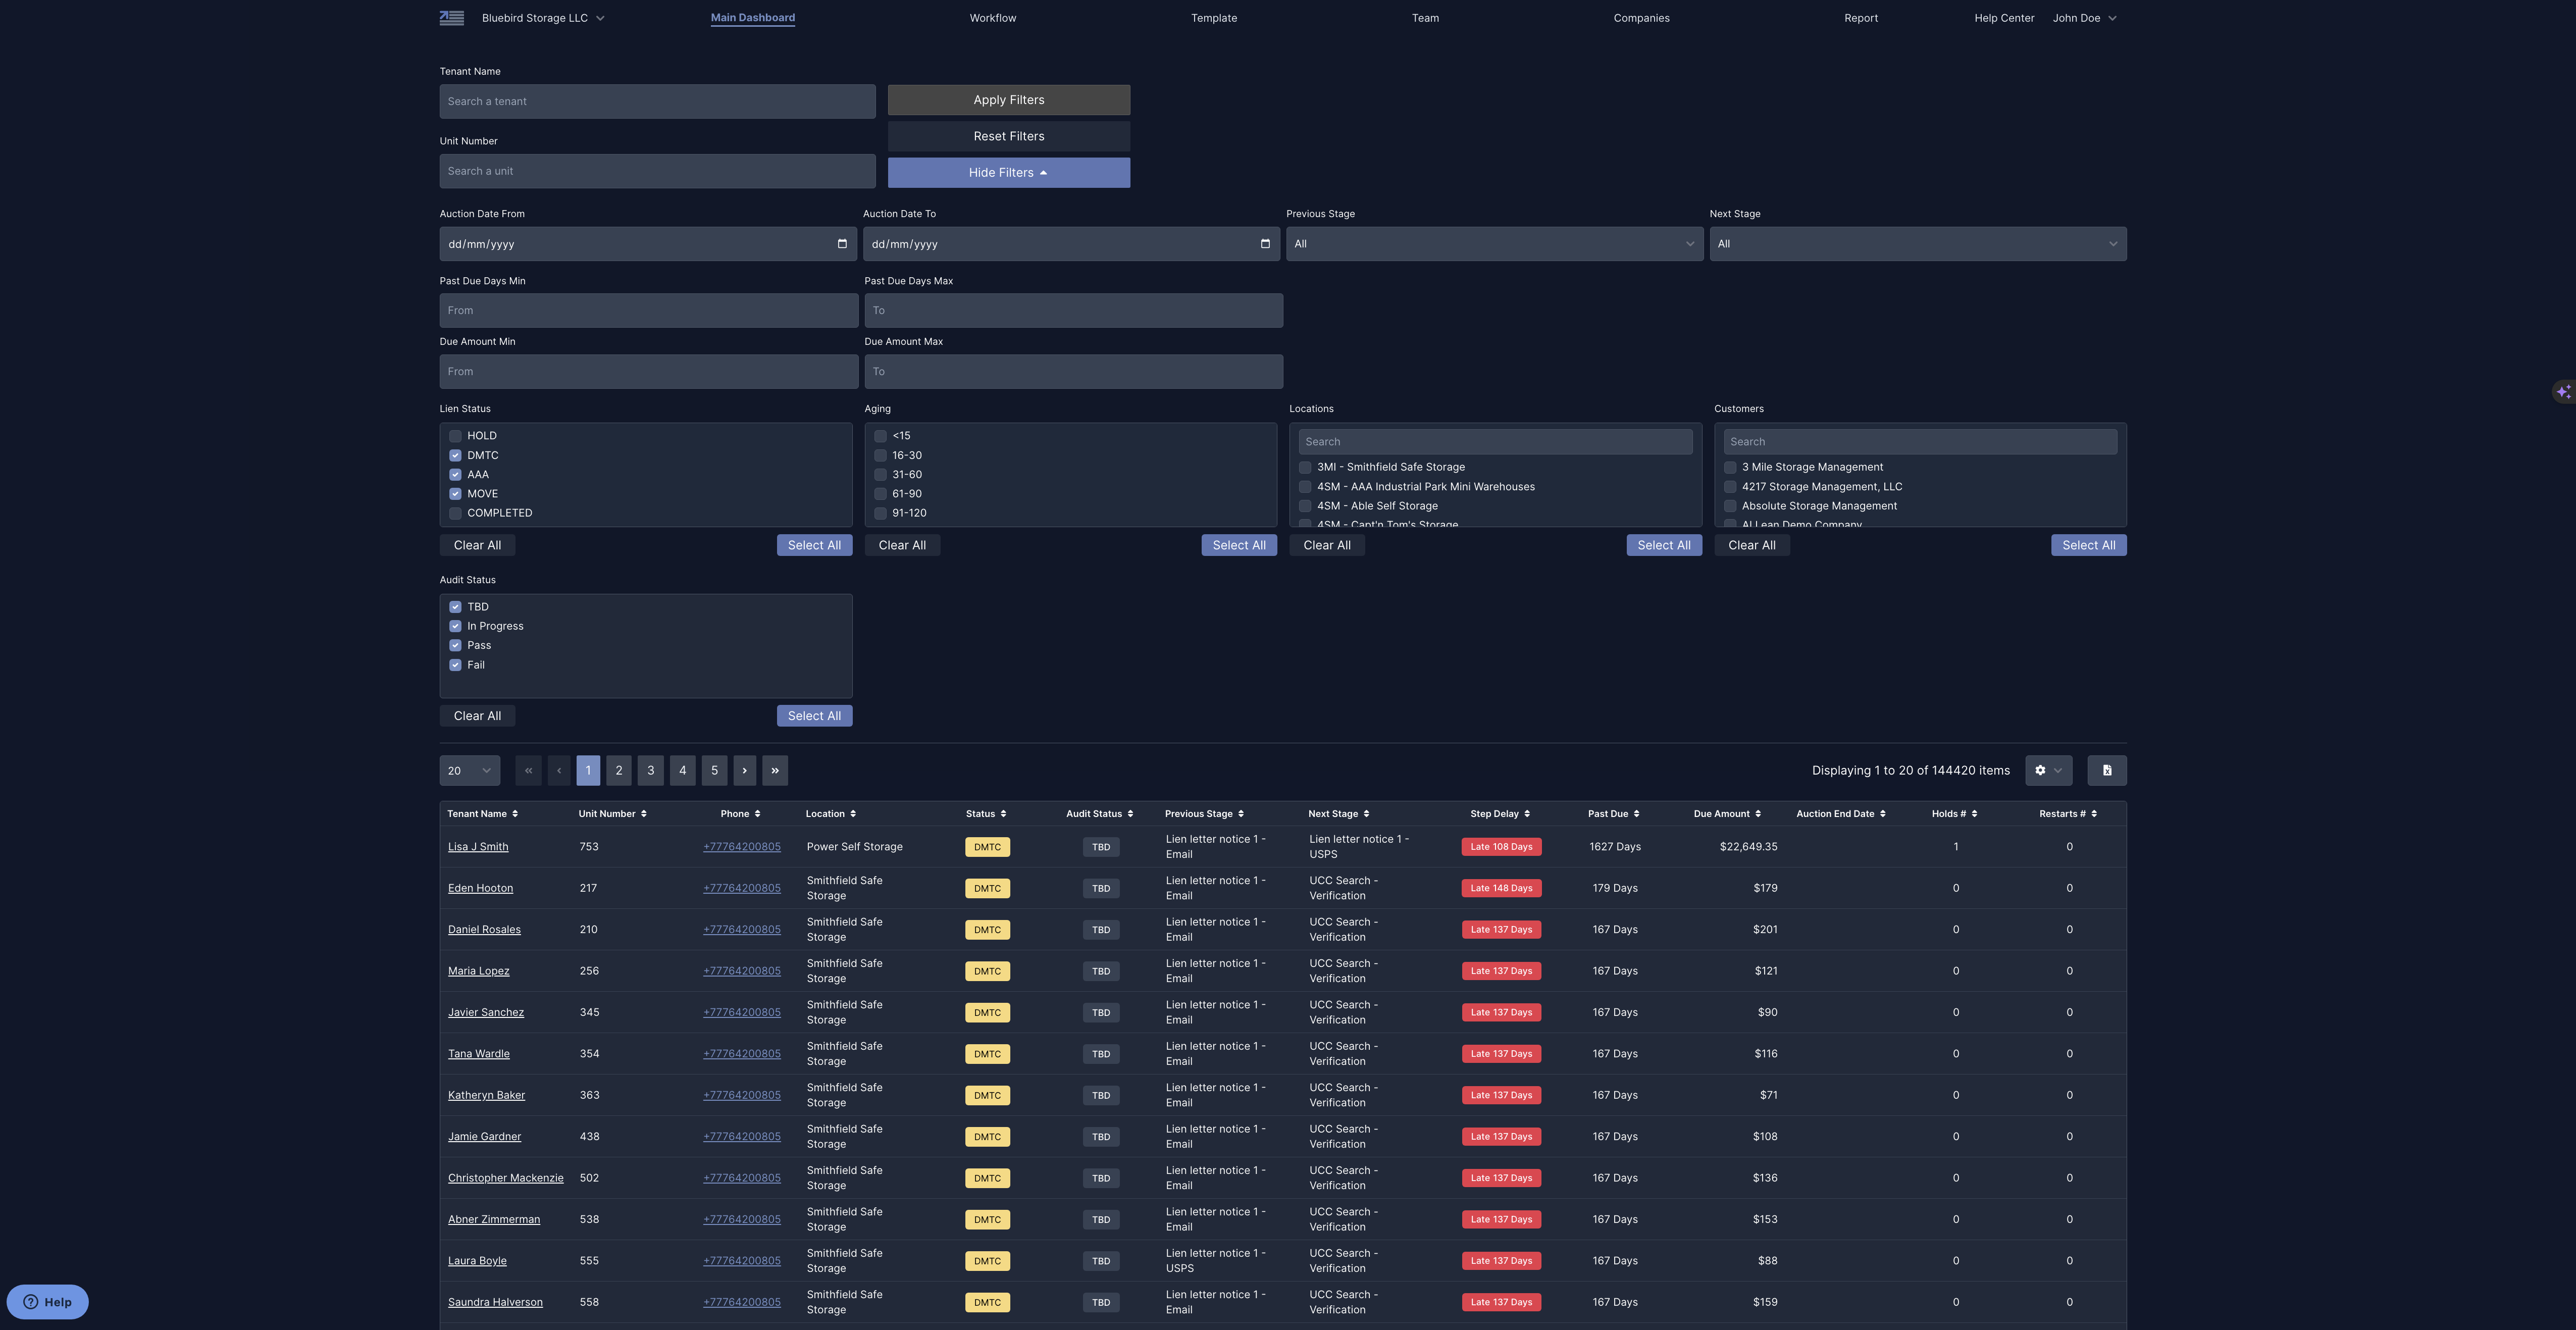Sort table by Due Amount arrows
Image resolution: width=2576 pixels, height=1330 pixels.
pyautogui.click(x=1757, y=814)
